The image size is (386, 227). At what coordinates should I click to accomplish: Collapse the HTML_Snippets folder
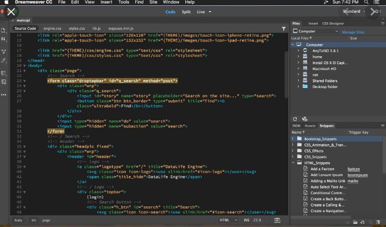(x=293, y=163)
